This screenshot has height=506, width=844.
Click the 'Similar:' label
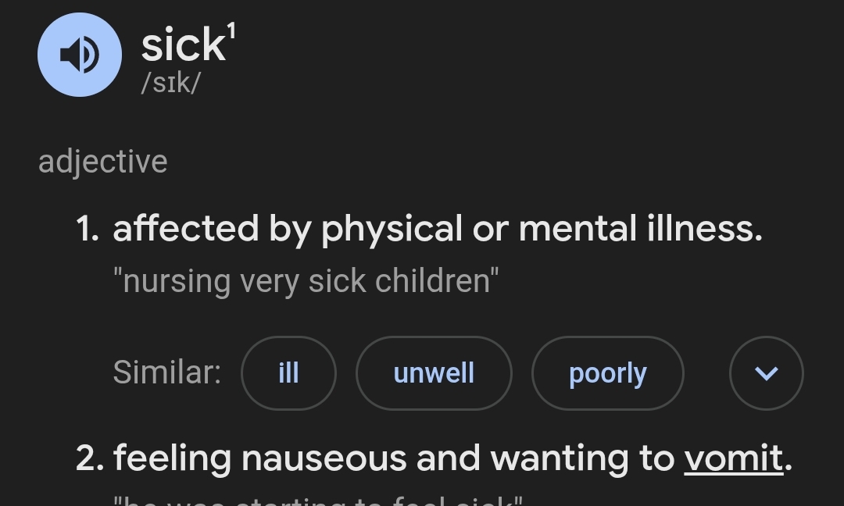coord(167,372)
